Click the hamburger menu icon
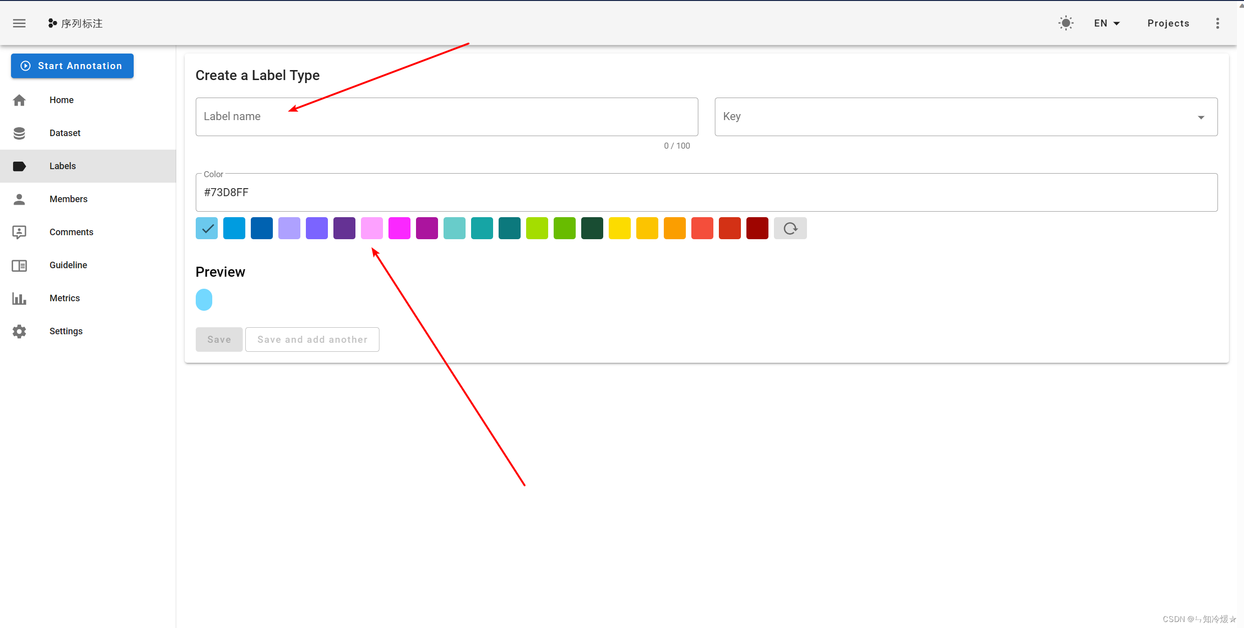The image size is (1244, 628). [19, 23]
